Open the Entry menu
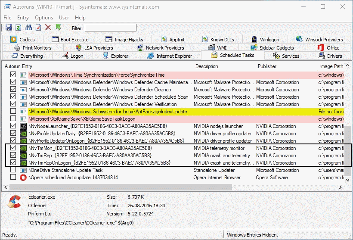Screen dimensions: 353x240 pyautogui.click(x=23, y=18)
